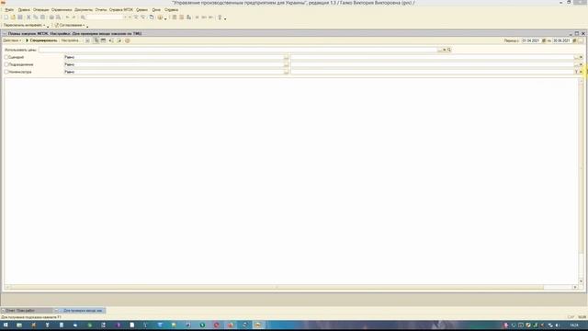Click the start date period field

[x=531, y=40]
